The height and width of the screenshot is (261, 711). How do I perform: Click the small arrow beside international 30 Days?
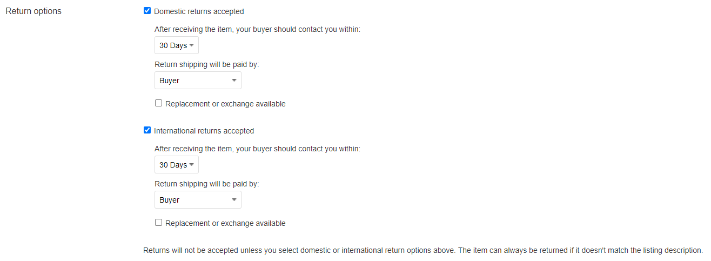coord(191,165)
